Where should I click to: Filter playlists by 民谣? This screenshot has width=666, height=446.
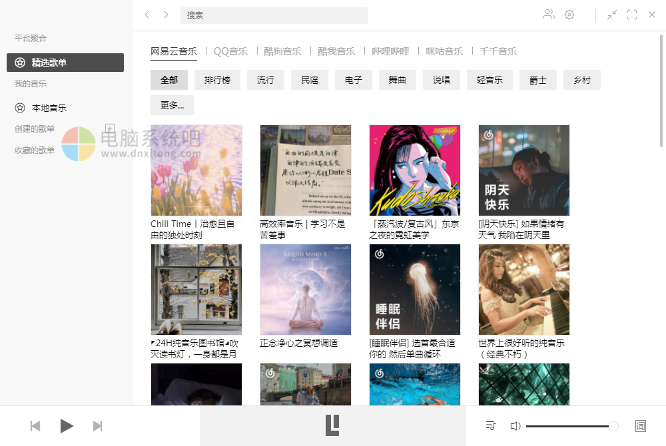click(x=310, y=80)
